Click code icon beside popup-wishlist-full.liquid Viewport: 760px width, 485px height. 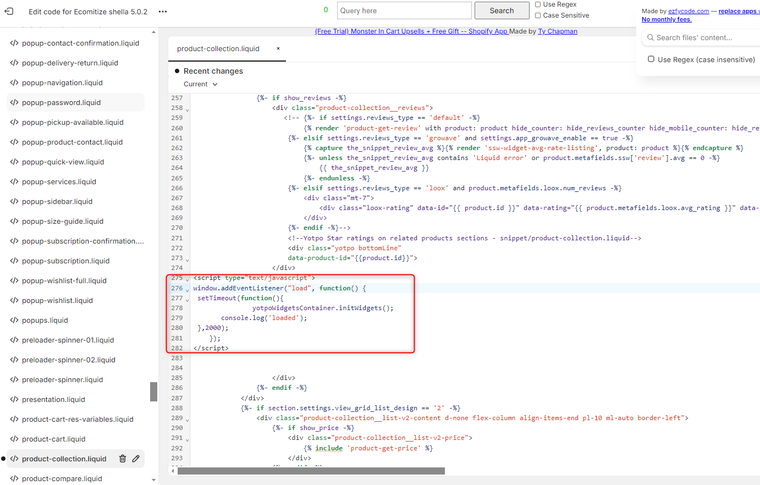[14, 280]
